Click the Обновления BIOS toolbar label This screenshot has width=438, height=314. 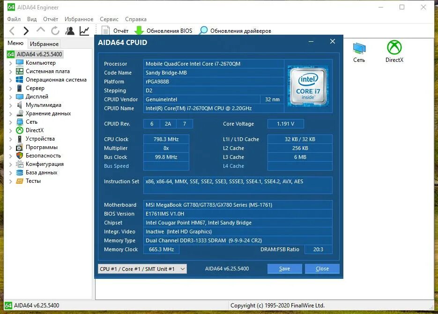point(169,31)
